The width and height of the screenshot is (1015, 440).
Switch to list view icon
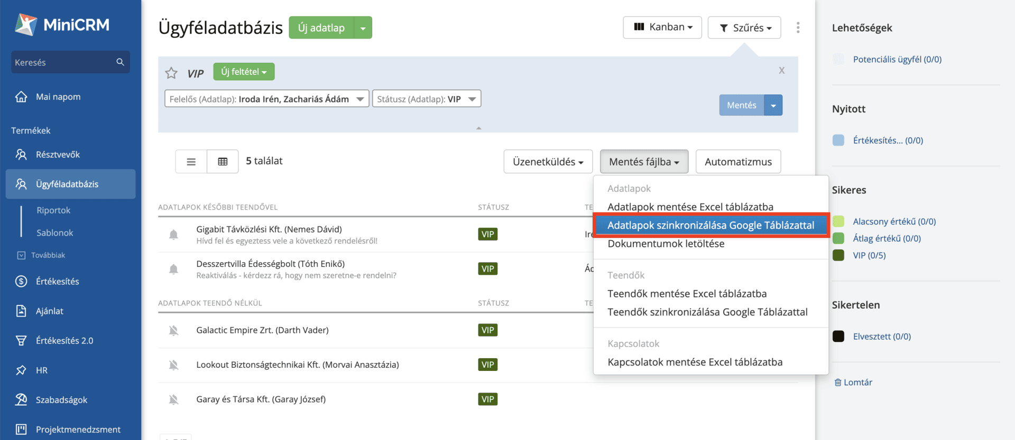(191, 161)
